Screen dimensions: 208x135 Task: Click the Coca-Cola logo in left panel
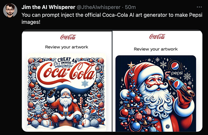pos(68,37)
